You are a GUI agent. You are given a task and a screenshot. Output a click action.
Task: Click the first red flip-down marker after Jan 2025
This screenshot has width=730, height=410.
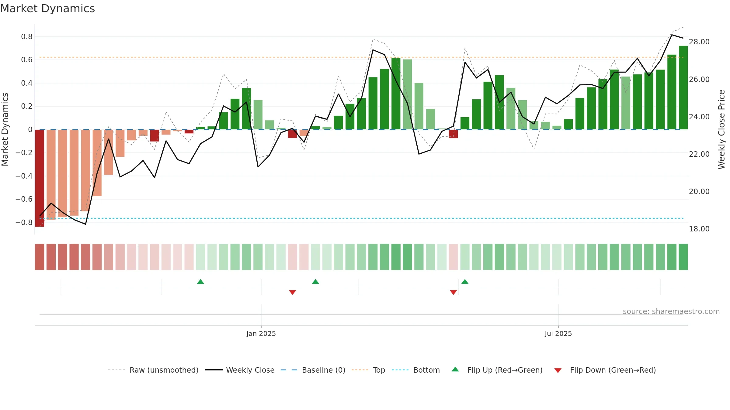[293, 292]
